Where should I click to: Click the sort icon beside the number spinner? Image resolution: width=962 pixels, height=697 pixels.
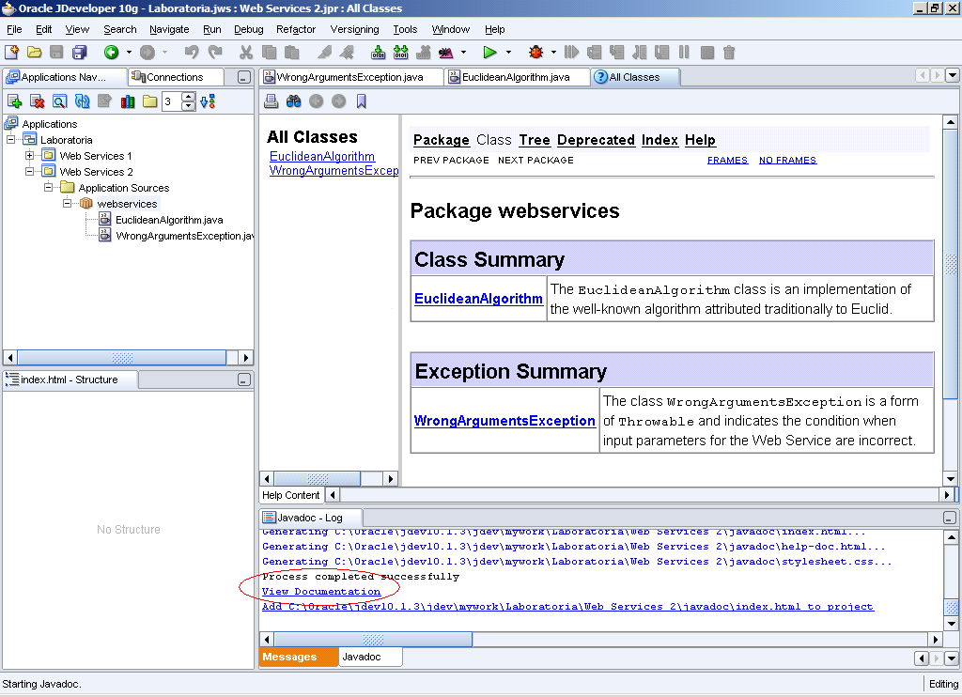pos(208,101)
